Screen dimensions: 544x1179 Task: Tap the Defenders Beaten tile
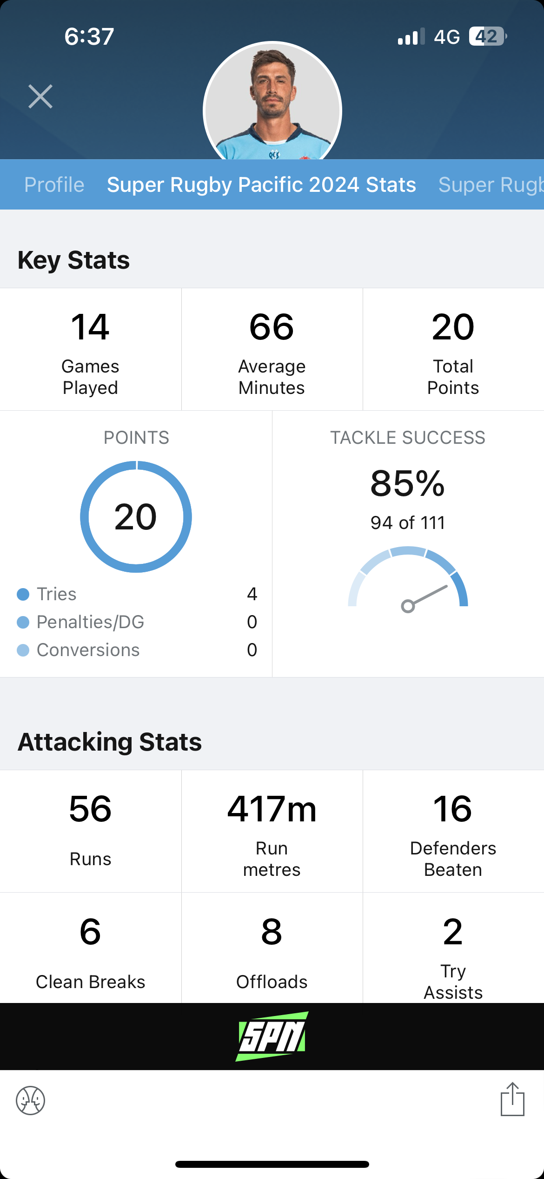coord(453,831)
